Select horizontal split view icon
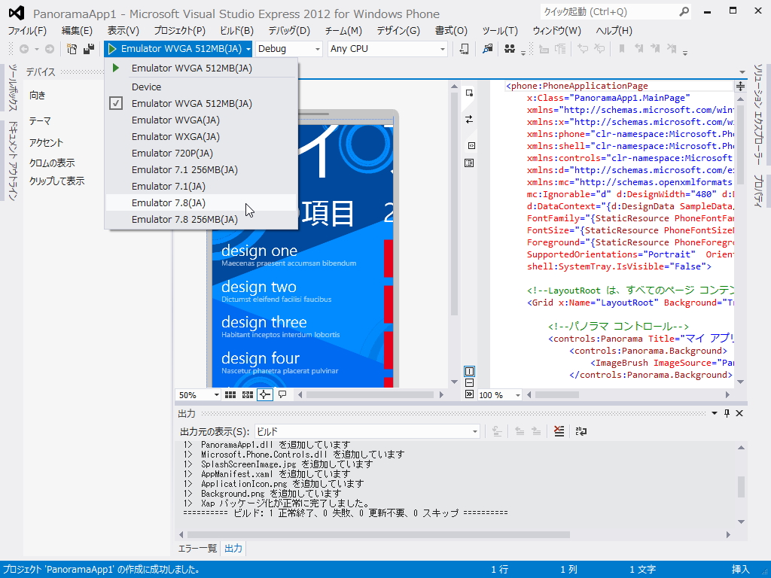 pyautogui.click(x=469, y=382)
